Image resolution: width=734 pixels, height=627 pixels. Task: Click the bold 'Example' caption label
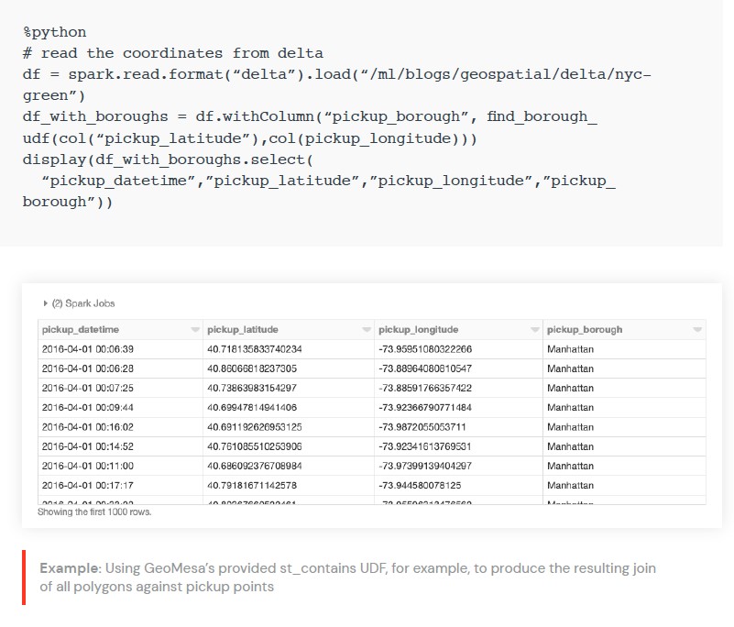pyautogui.click(x=70, y=568)
